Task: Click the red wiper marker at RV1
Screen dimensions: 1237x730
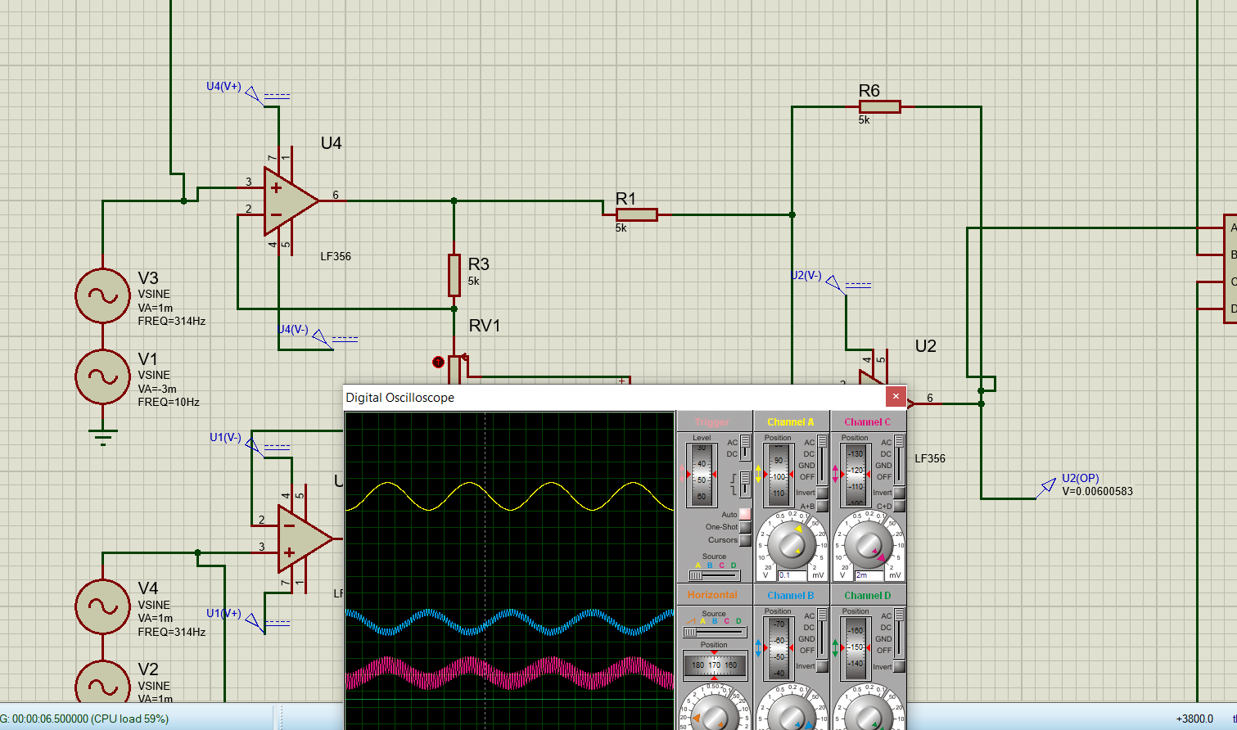Action: point(438,362)
